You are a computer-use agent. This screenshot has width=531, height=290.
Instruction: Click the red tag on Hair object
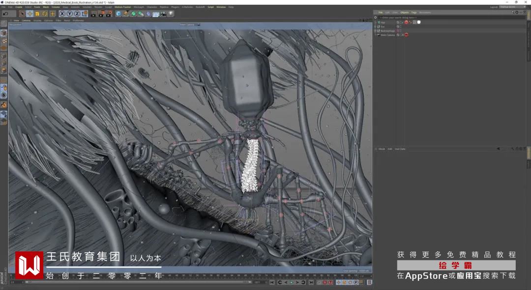pos(407,22)
